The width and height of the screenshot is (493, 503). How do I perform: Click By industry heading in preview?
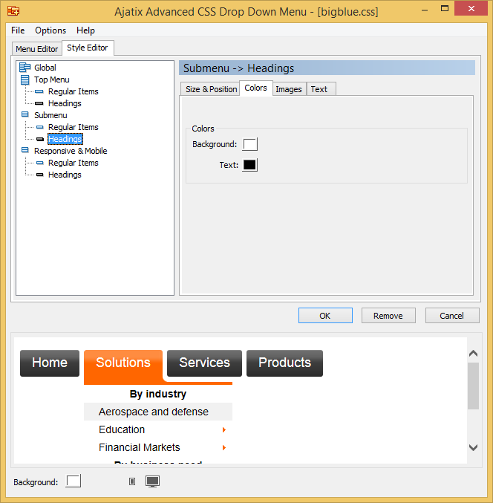[x=158, y=394]
